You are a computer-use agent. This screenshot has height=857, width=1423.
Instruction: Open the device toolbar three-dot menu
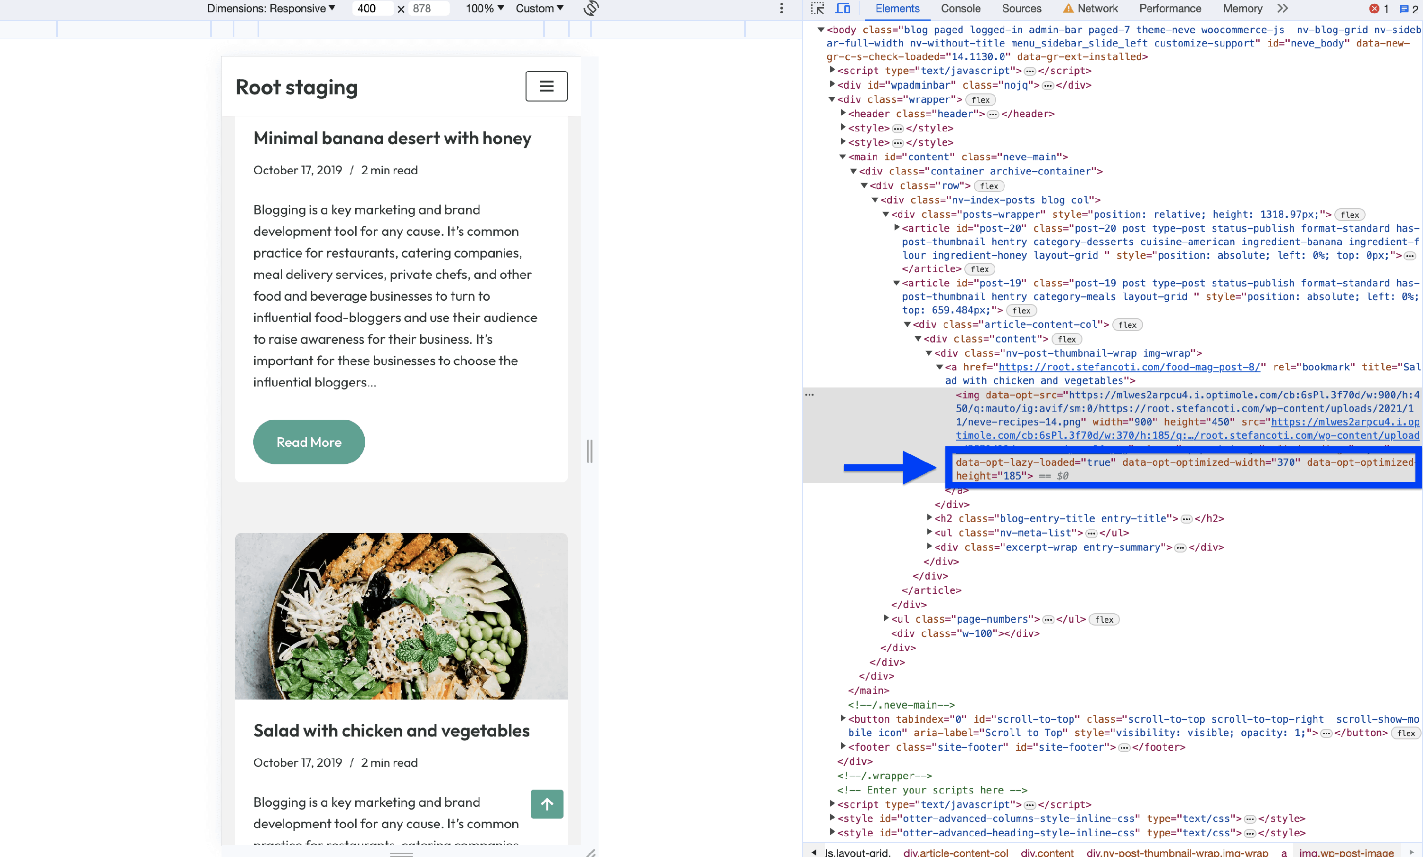[781, 8]
